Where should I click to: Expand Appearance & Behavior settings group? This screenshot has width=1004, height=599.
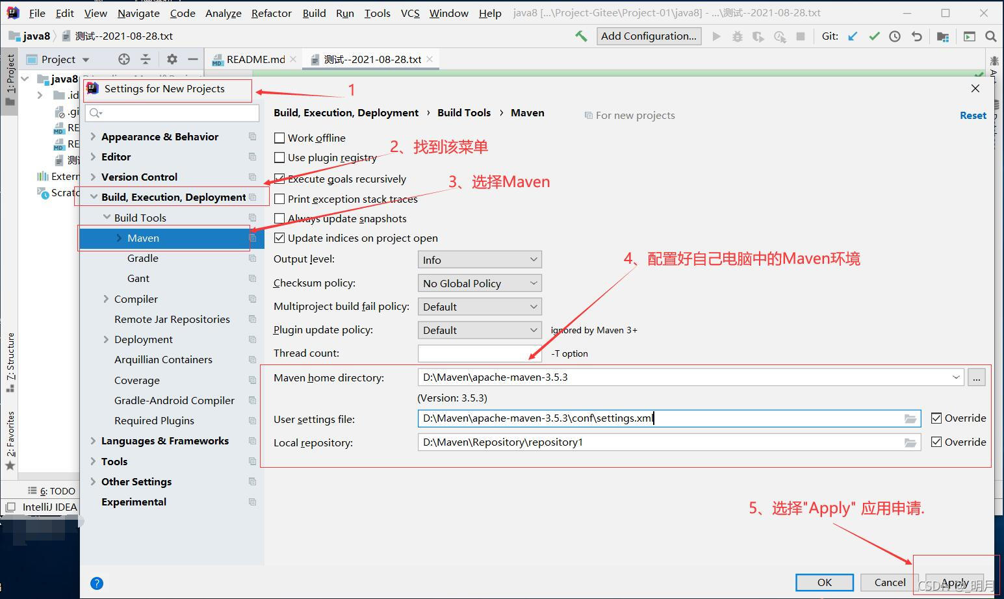93,136
